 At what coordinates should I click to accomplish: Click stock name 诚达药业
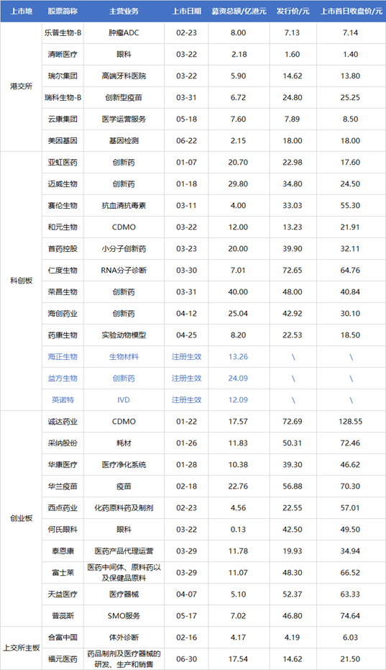[63, 422]
